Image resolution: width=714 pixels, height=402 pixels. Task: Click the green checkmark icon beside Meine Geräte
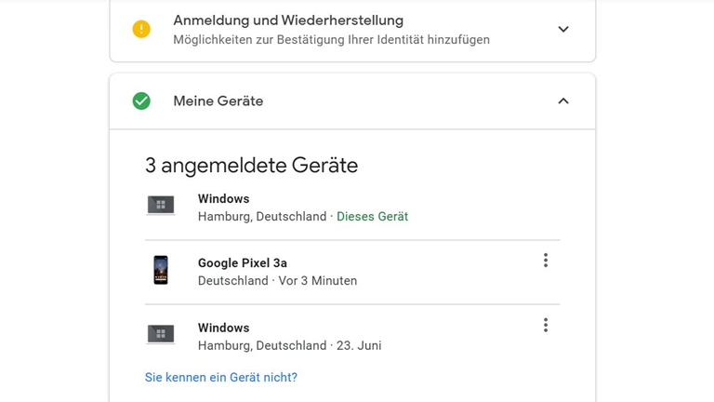[x=141, y=100]
